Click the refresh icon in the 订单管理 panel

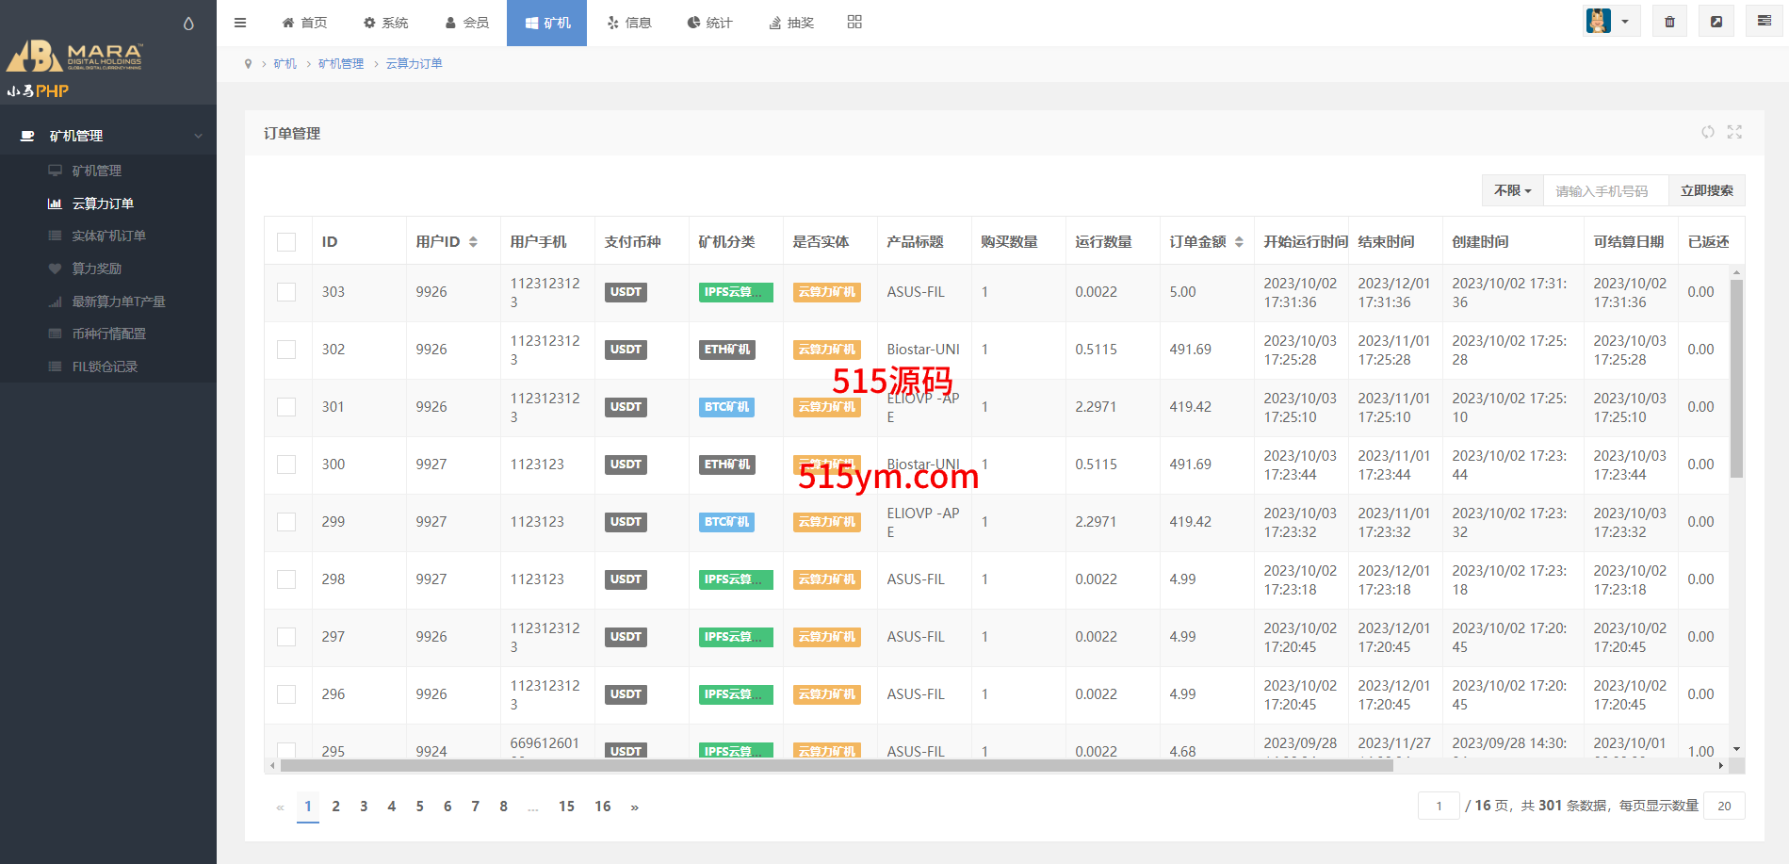tap(1707, 132)
